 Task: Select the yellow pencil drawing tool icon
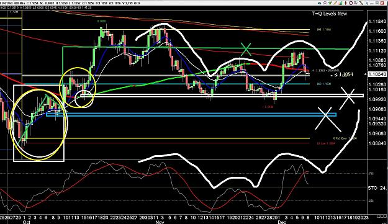click(335, 3)
